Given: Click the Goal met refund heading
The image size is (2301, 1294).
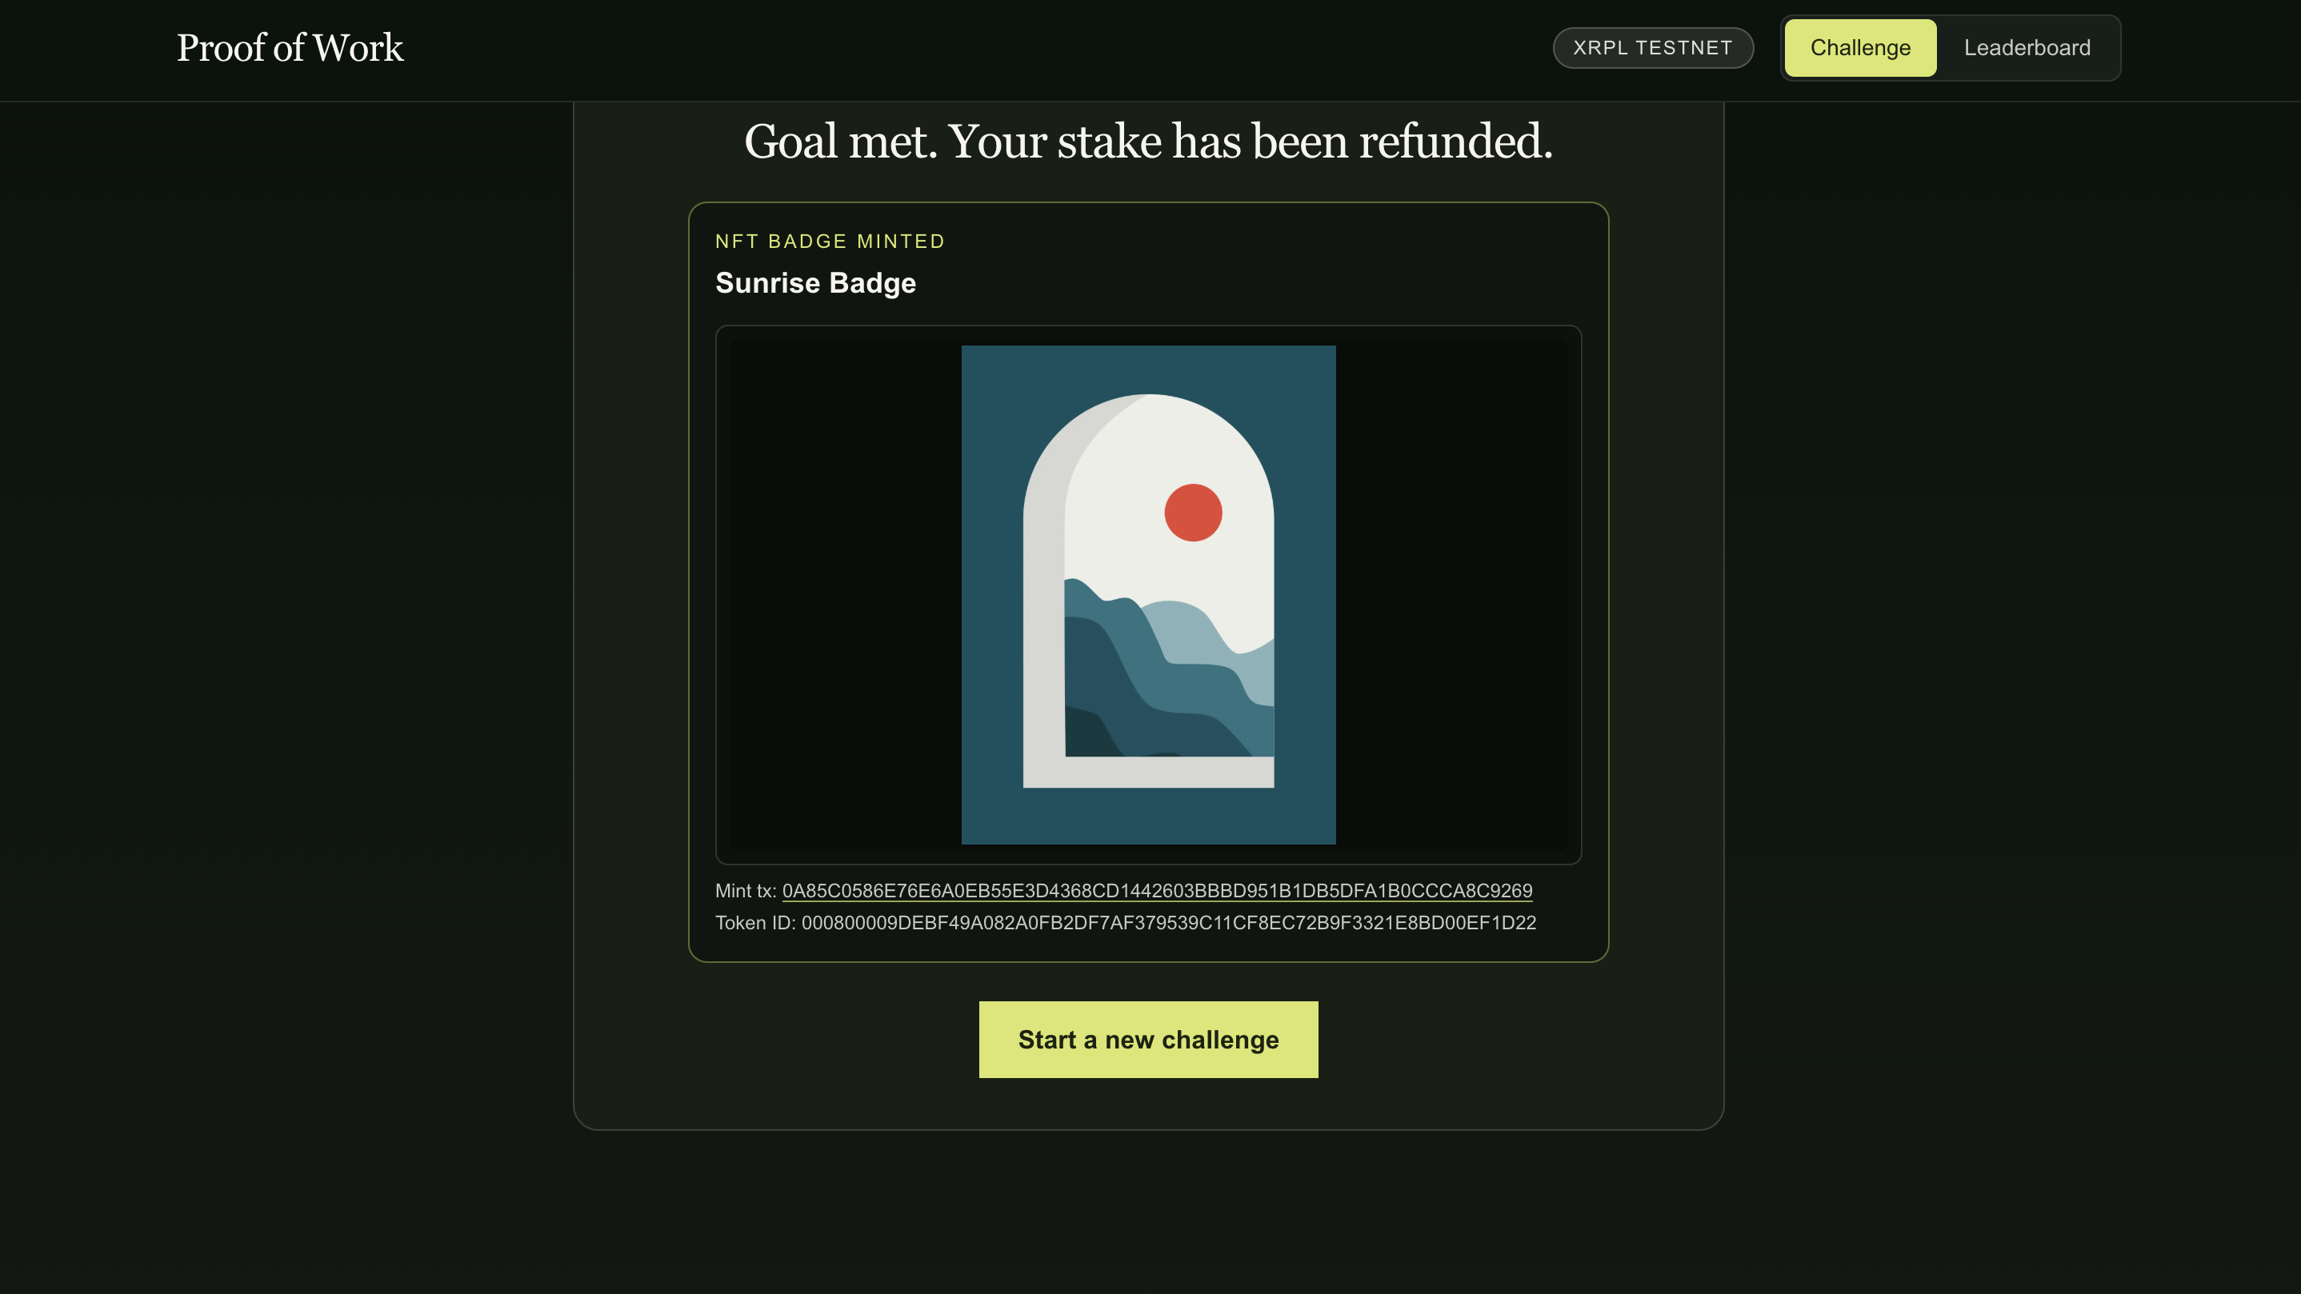Looking at the screenshot, I should (1148, 141).
